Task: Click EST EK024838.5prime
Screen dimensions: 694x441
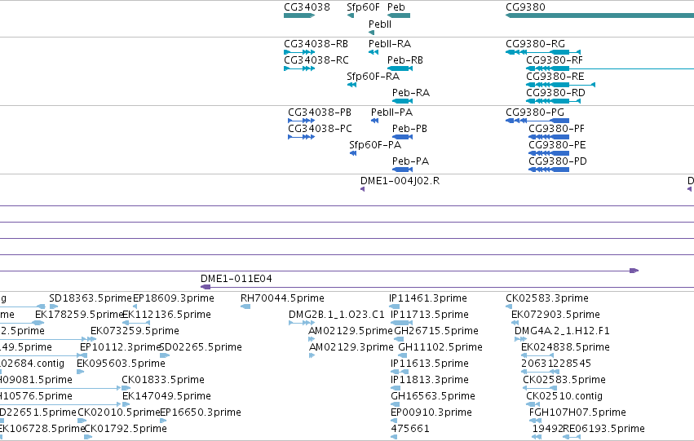Action: [x=537, y=355]
